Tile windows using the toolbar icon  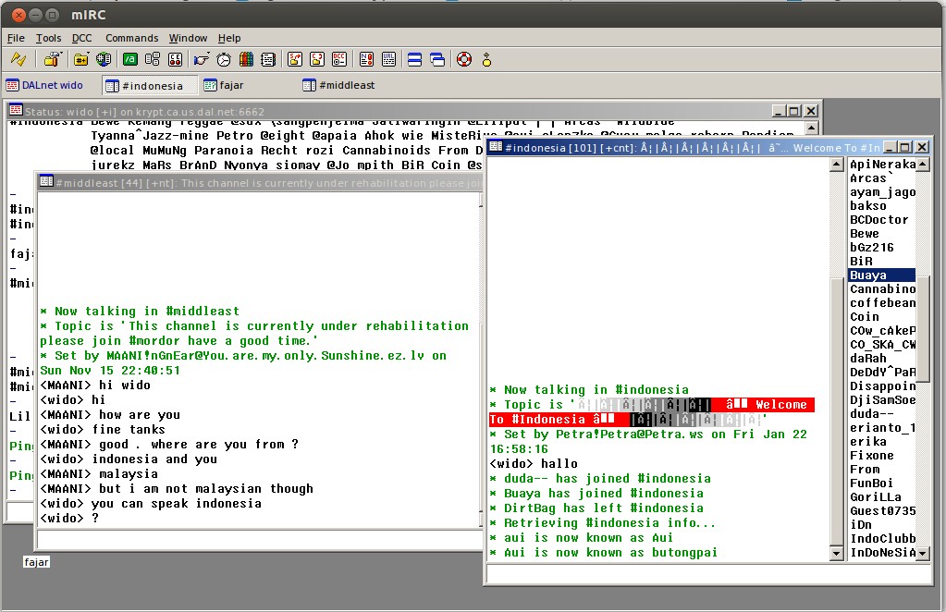tap(414, 59)
